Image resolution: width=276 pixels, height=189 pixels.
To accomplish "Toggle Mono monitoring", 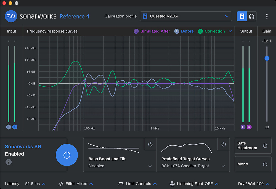I will point(265,164).
